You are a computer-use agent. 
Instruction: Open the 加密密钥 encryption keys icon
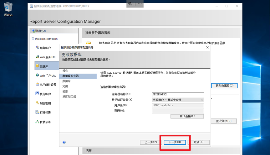tap(38, 103)
